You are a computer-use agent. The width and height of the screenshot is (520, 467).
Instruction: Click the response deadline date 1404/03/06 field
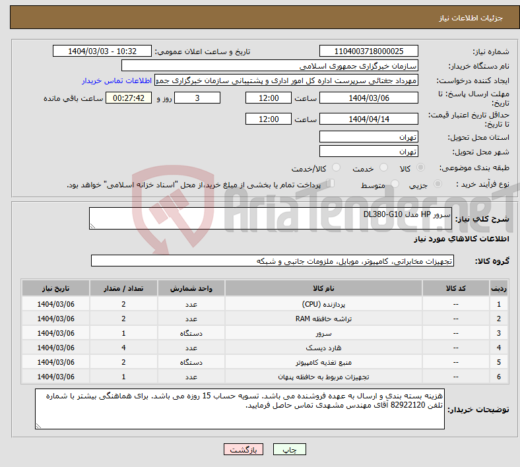click(x=368, y=98)
